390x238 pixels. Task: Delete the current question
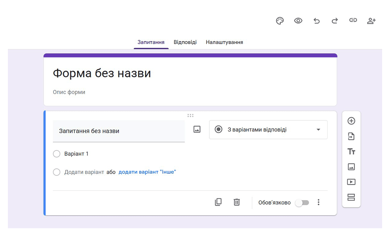[x=237, y=202]
